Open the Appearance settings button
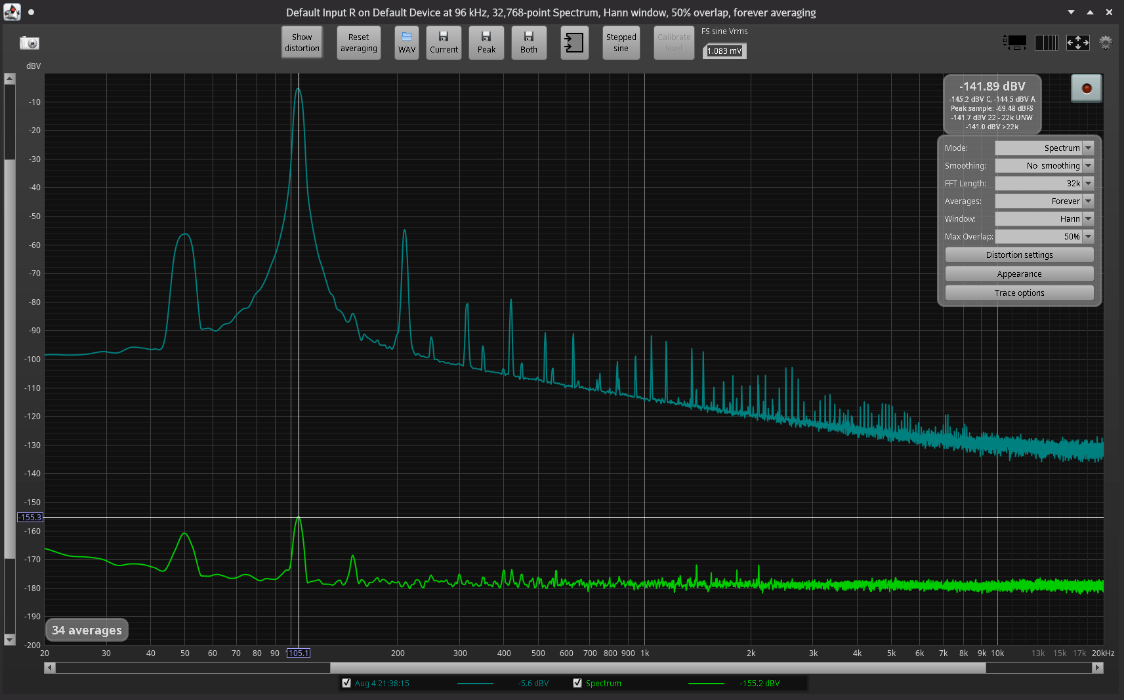The height and width of the screenshot is (700, 1124). (1019, 274)
